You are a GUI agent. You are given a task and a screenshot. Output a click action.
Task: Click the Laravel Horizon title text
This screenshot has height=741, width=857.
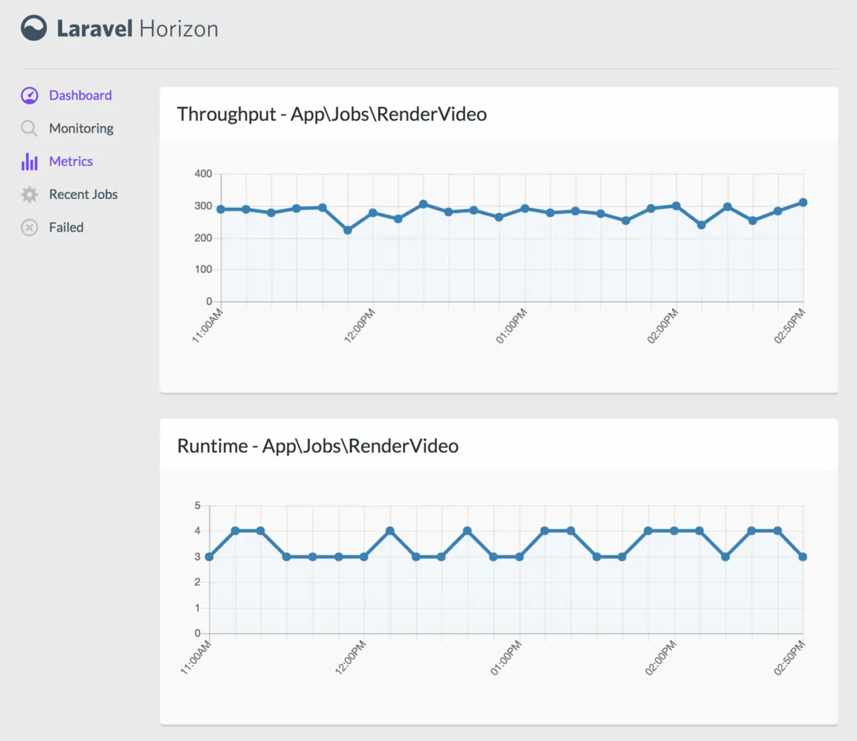pyautogui.click(x=138, y=29)
